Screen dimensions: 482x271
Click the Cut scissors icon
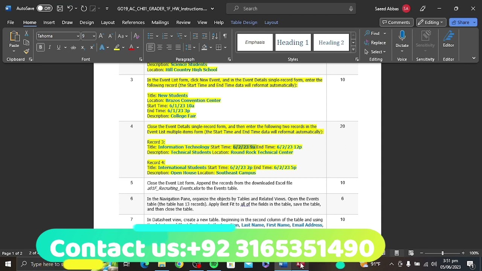pos(26,34)
